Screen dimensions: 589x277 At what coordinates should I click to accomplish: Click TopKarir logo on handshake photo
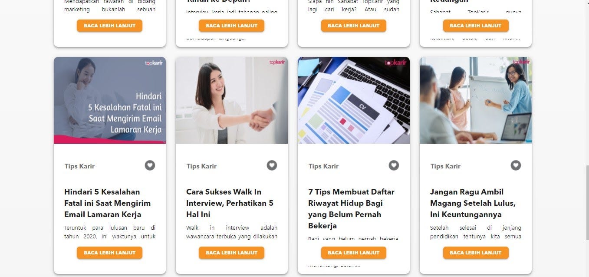277,63
